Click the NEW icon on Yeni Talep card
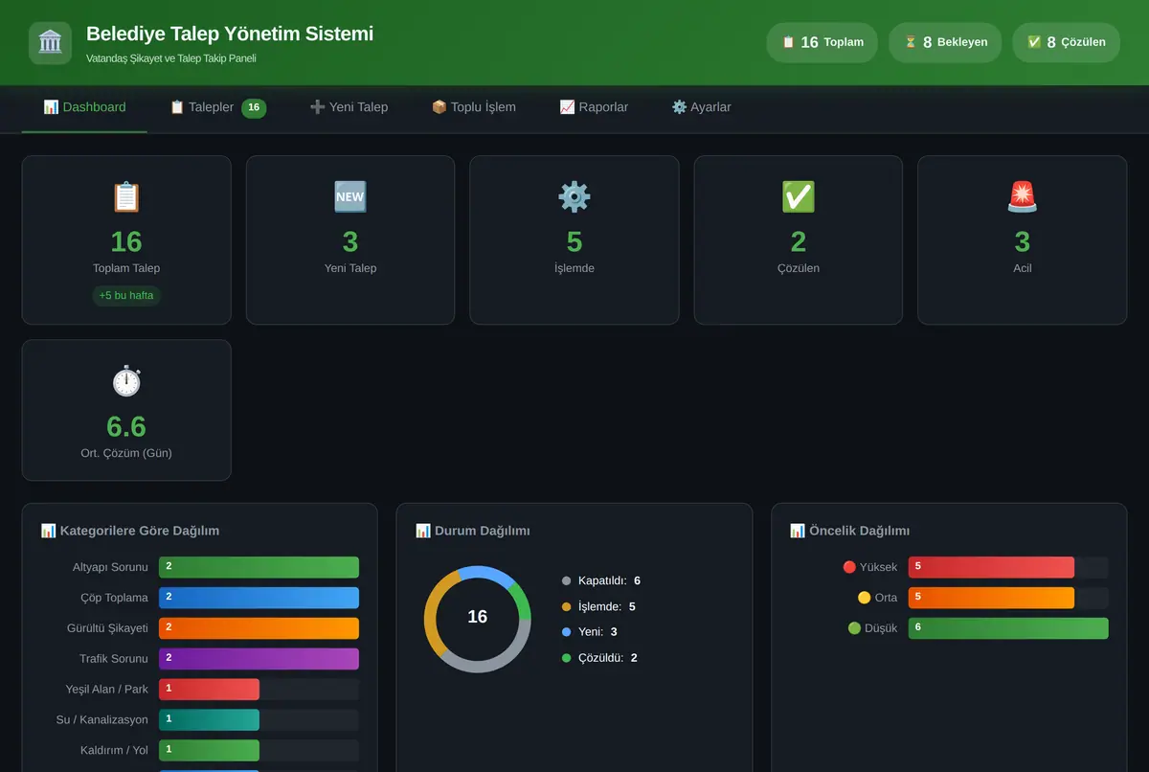1149x772 pixels. tap(350, 196)
